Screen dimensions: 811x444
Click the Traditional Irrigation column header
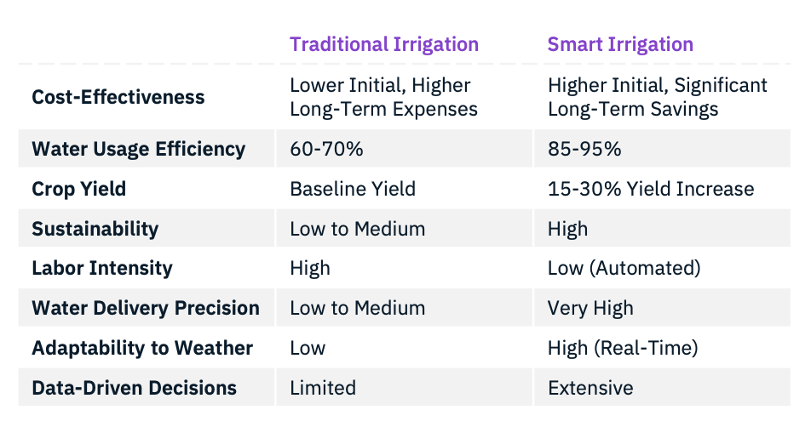pyautogui.click(x=383, y=44)
